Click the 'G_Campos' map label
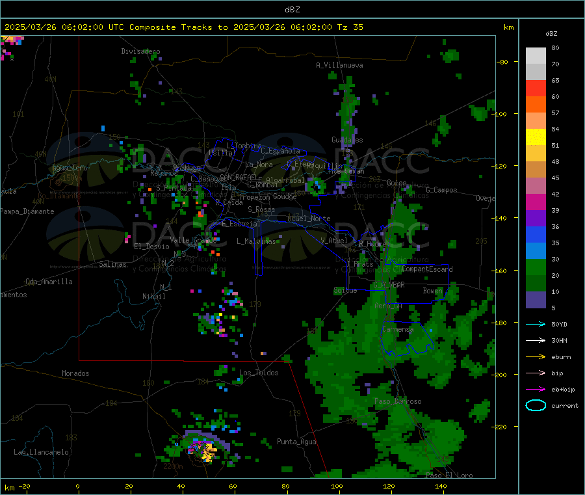Screen dimensions: 585x495 pyautogui.click(x=441, y=190)
